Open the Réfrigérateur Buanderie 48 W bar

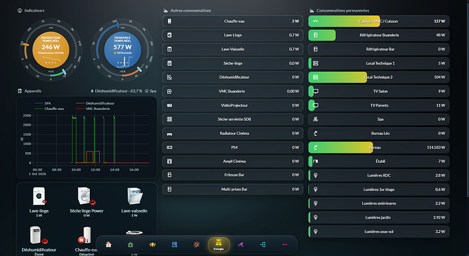pos(379,35)
